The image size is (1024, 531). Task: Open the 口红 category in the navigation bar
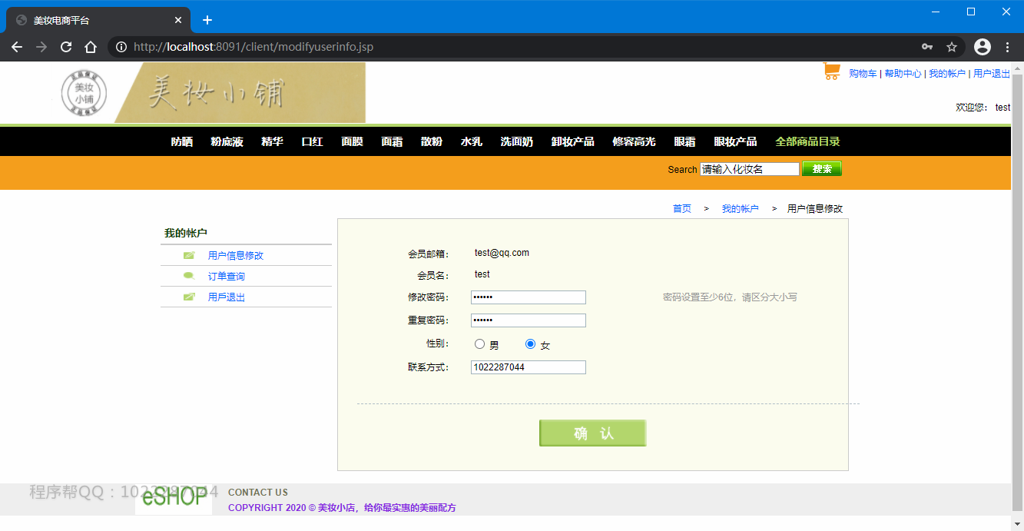click(x=312, y=141)
